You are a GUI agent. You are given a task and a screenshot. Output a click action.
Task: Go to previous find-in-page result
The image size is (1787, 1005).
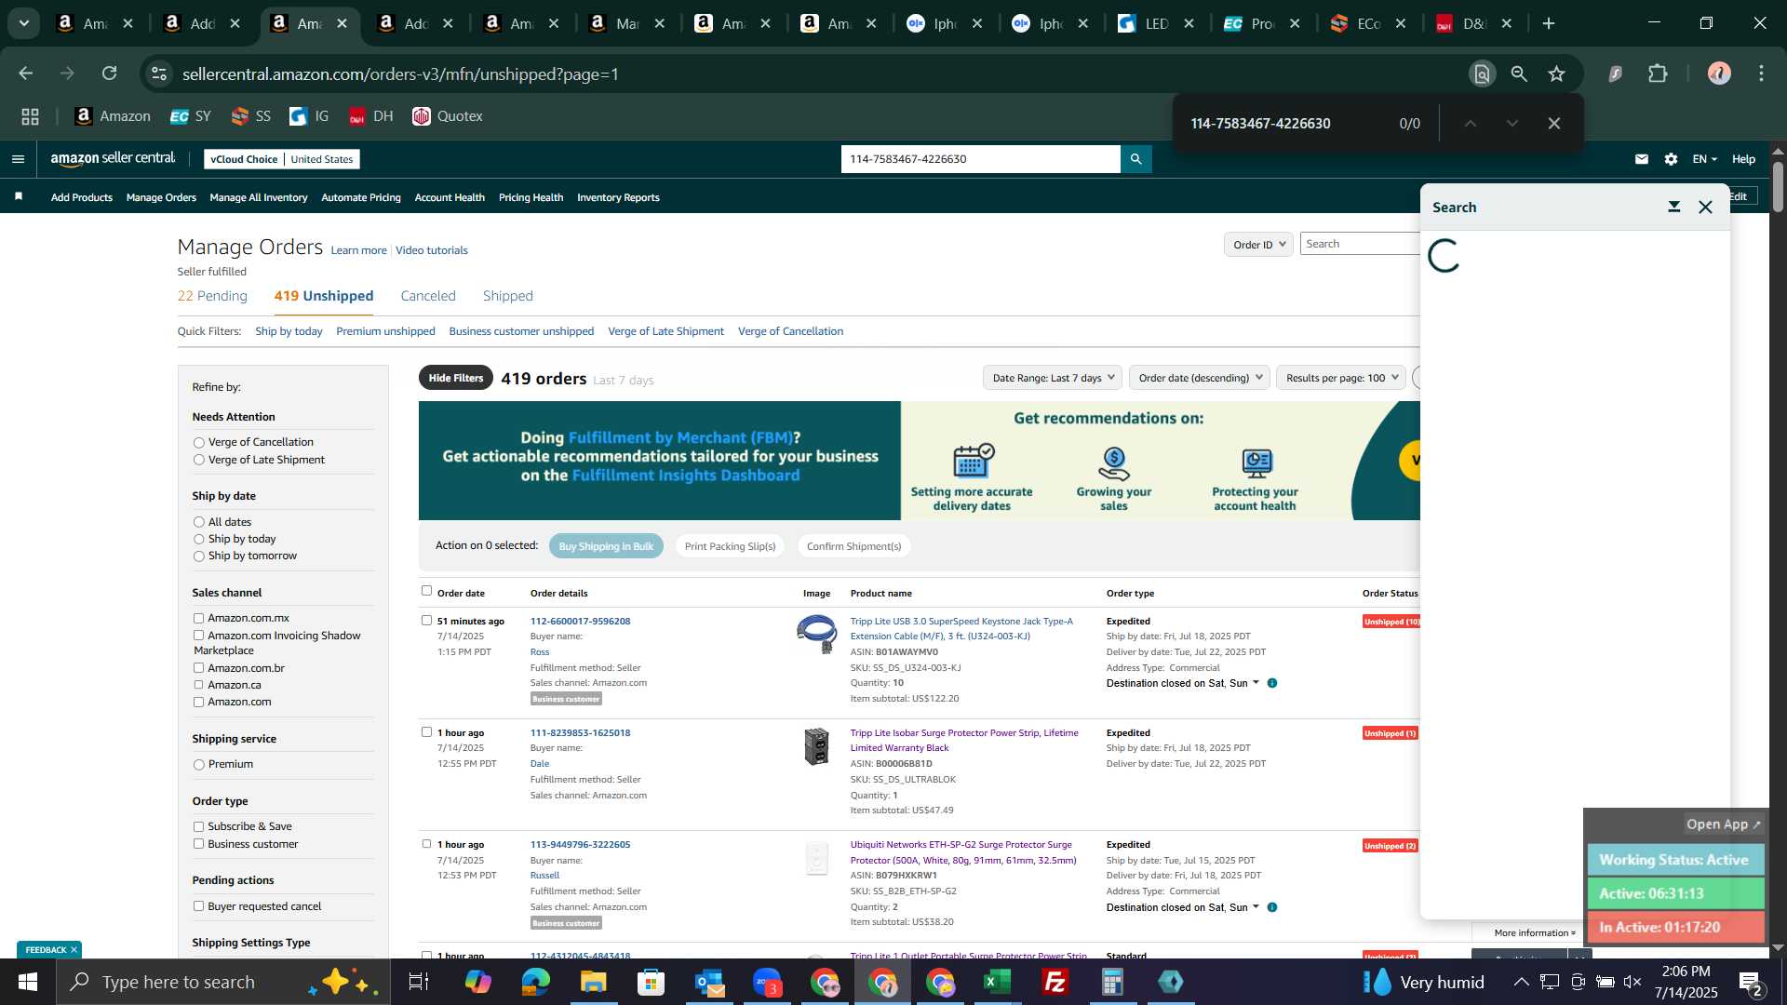[x=1471, y=123]
